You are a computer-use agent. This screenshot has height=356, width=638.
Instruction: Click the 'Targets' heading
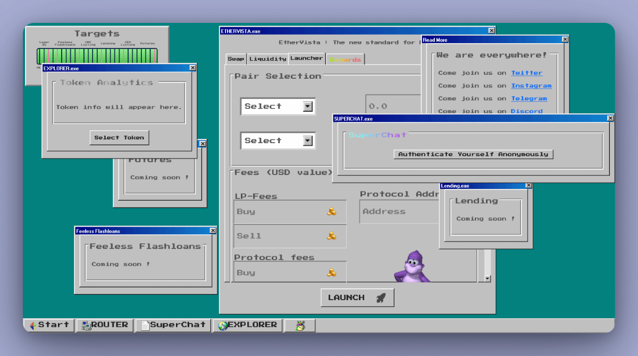pyautogui.click(x=97, y=34)
